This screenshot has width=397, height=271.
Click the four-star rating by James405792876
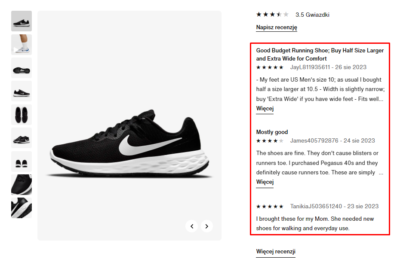270,141
